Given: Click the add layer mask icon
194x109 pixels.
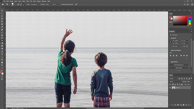Looking at the screenshot, I should coord(178,105).
